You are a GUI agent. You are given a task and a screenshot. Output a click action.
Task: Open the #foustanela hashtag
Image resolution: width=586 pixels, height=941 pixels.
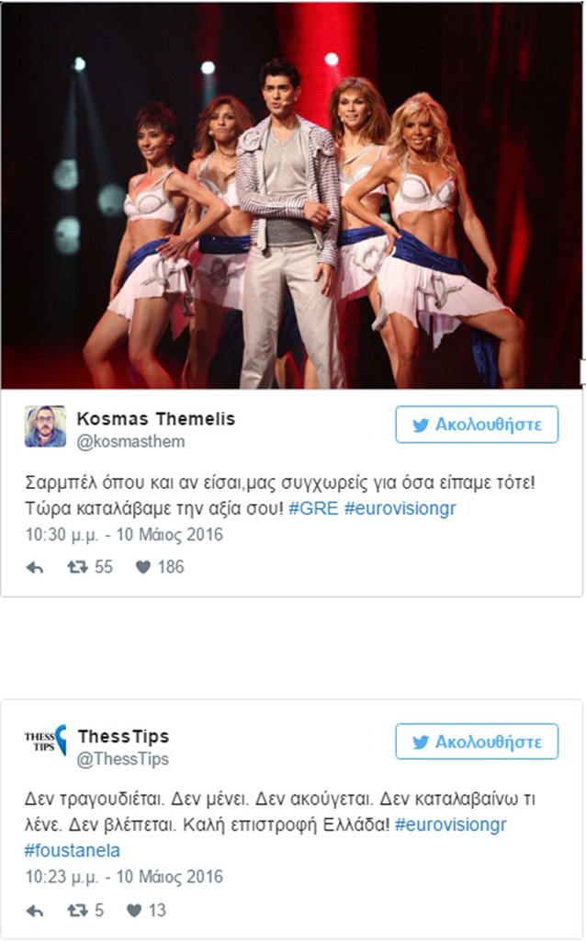72,850
